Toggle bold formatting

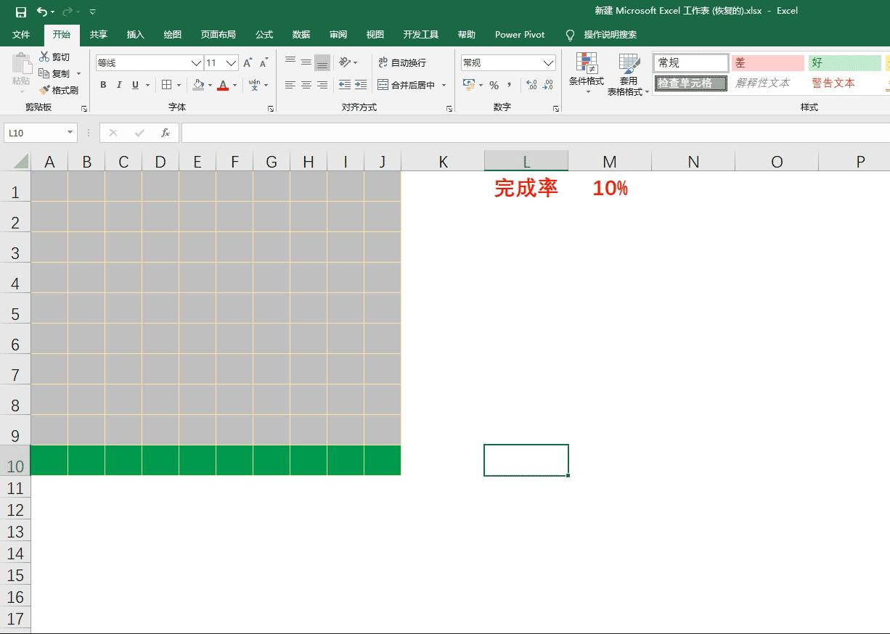(x=102, y=85)
